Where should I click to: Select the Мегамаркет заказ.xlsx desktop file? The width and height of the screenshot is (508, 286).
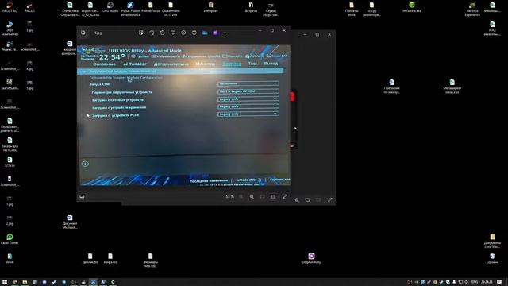pos(452,87)
